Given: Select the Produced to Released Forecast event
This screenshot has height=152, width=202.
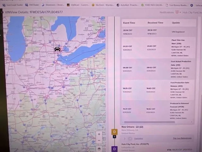Looking at the screenshot, I should point(158,111).
